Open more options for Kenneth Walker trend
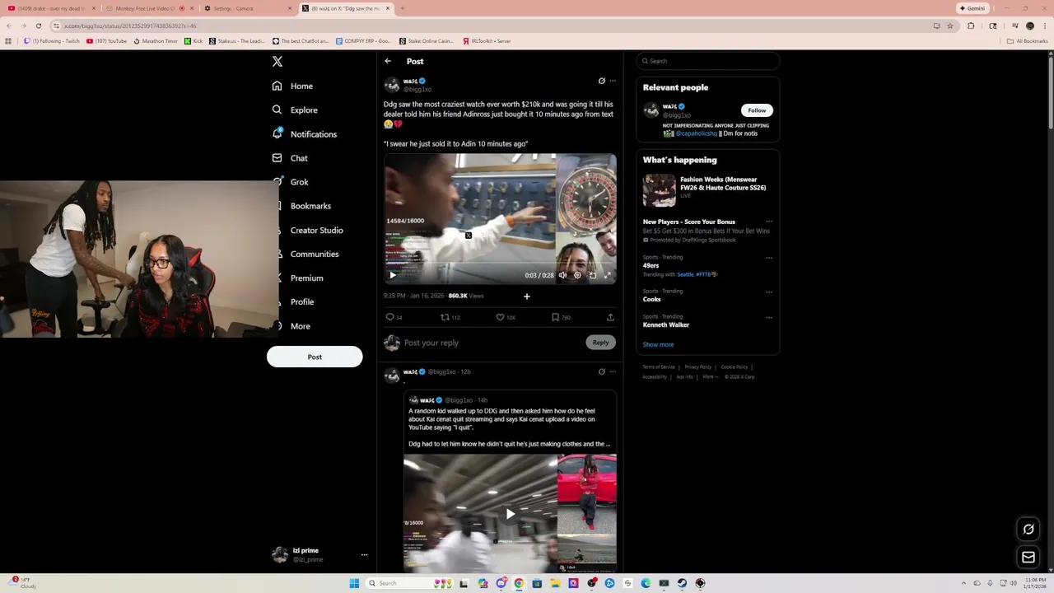The image size is (1054, 593). [x=769, y=317]
